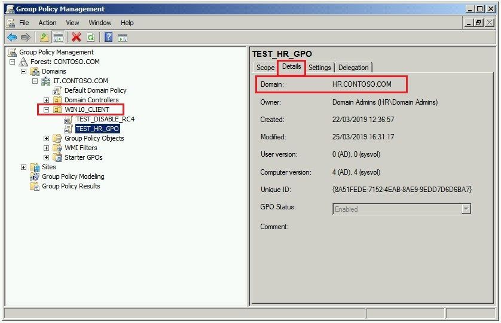Viewport: 501px width, 323px height.
Task: Expand the Sites node
Action: [x=24, y=167]
